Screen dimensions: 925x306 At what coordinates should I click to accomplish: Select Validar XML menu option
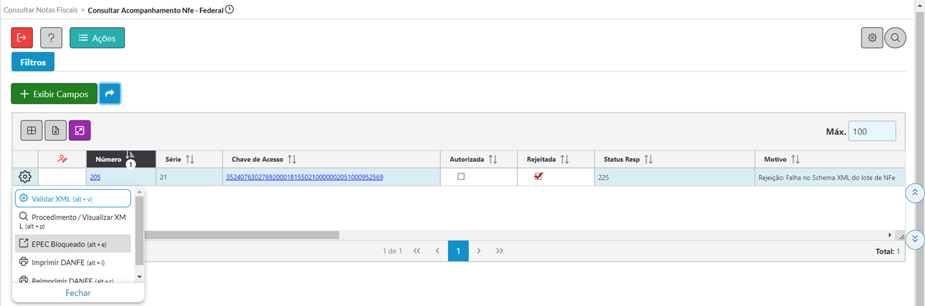(73, 198)
